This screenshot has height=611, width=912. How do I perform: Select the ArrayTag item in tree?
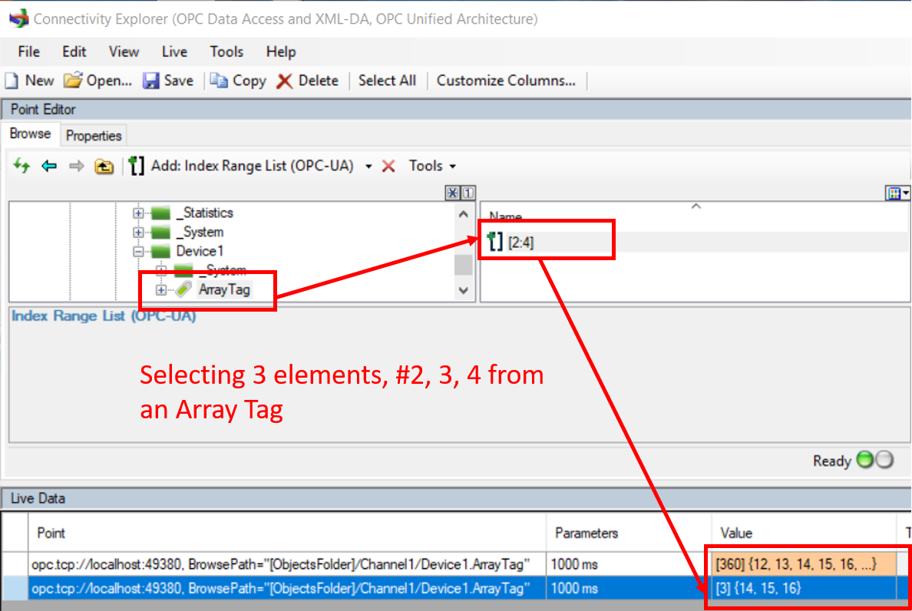(224, 289)
